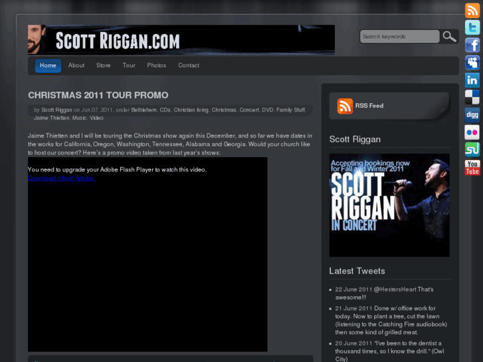Viewport: 483px width, 362px height.
Task: Open the Bethlehem category link
Action: (x=144, y=110)
